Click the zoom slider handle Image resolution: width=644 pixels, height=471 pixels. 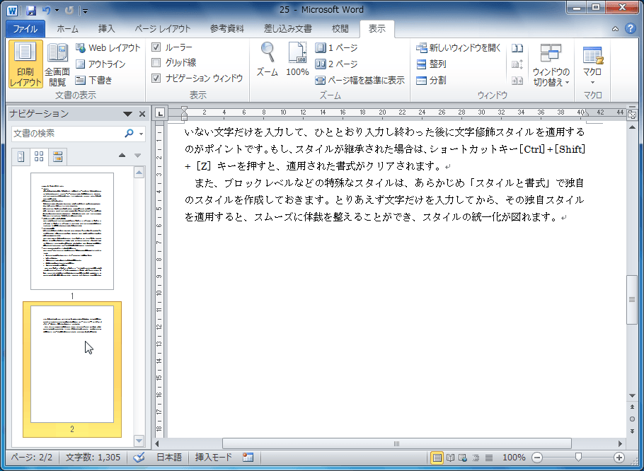(578, 457)
